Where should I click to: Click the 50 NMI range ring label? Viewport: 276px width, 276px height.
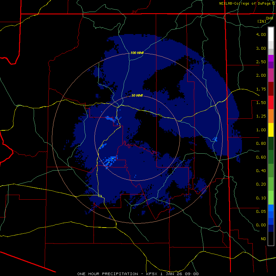(137, 95)
